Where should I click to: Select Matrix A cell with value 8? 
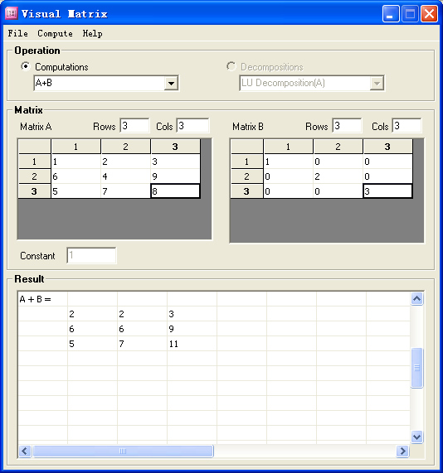(x=175, y=191)
